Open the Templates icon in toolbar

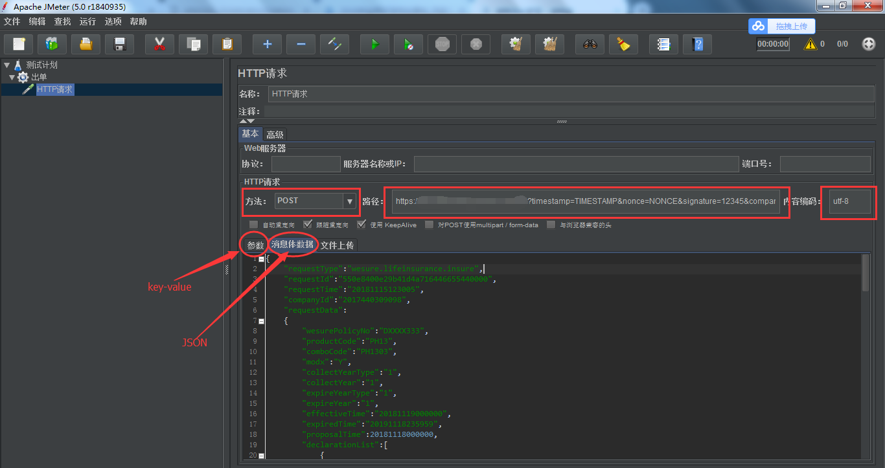tap(52, 44)
